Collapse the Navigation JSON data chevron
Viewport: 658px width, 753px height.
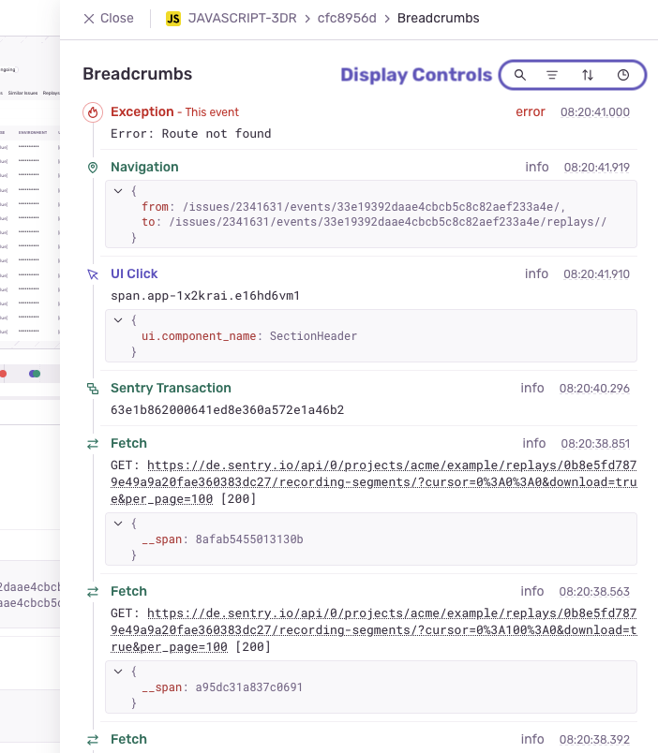118,191
